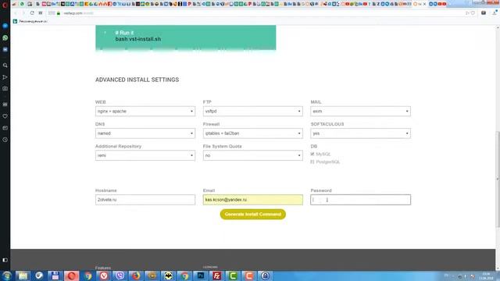Viewport: 500px width, 281px height.
Task: Open The Bat mail client from taskbar
Action: coord(169,276)
